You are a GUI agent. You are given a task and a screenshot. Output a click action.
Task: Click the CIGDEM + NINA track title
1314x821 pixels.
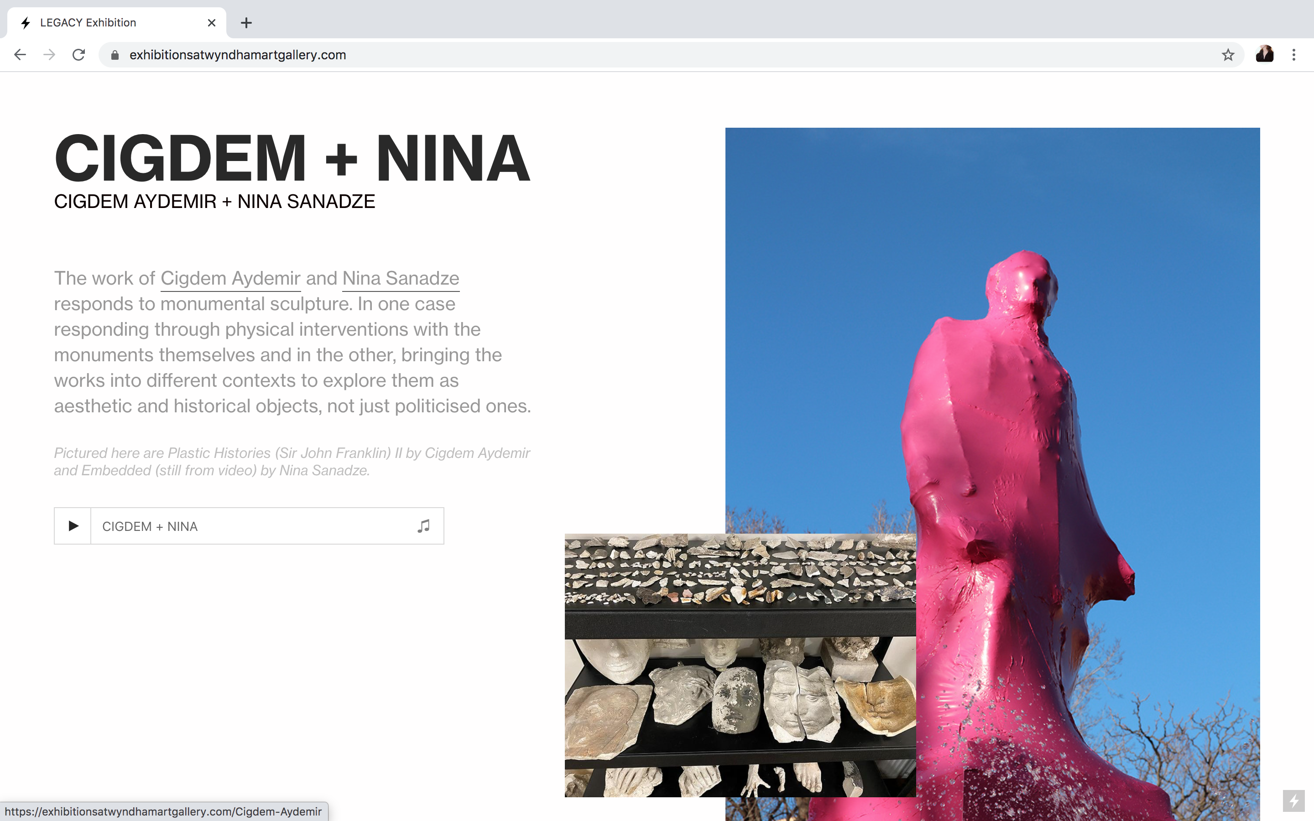[x=150, y=526]
